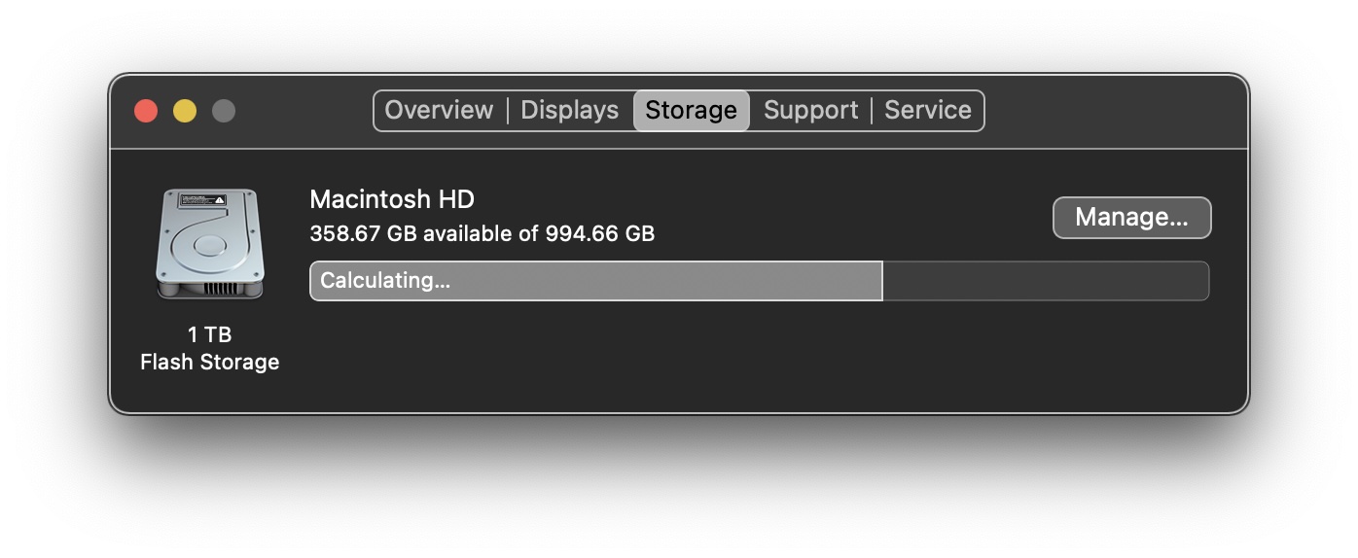The image size is (1358, 558).
Task: Click the divider between used and free space
Action: 882,281
